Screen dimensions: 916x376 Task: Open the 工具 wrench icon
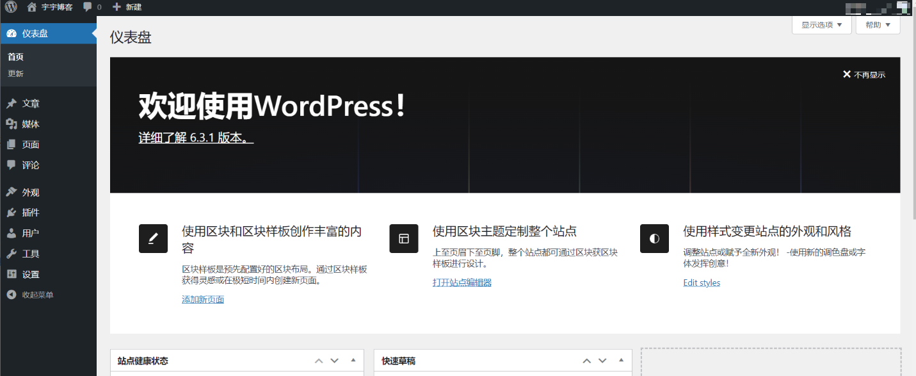12,254
